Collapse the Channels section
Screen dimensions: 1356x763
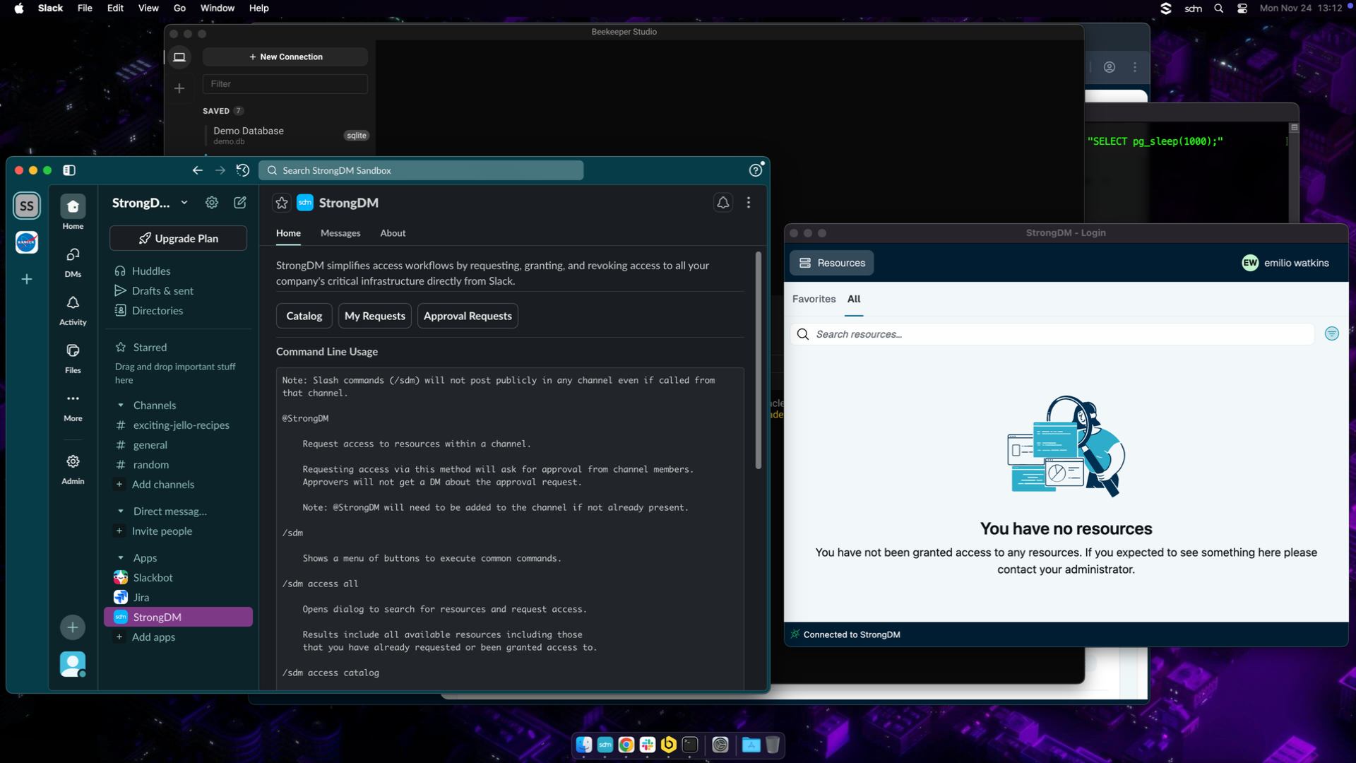(x=121, y=406)
